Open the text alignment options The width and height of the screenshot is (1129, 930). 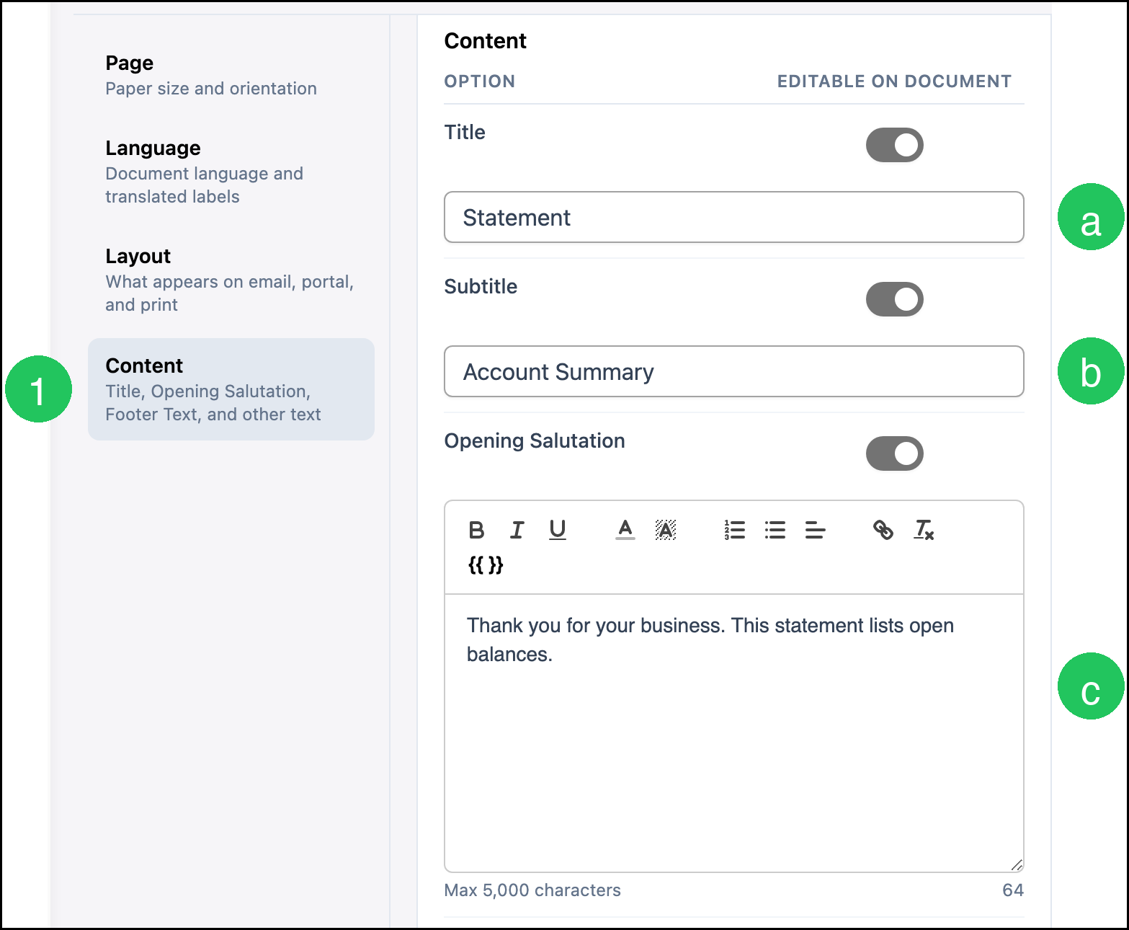(x=815, y=530)
